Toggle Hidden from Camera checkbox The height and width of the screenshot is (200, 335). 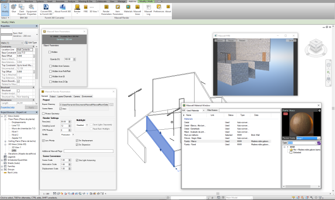[x=51, y=66]
